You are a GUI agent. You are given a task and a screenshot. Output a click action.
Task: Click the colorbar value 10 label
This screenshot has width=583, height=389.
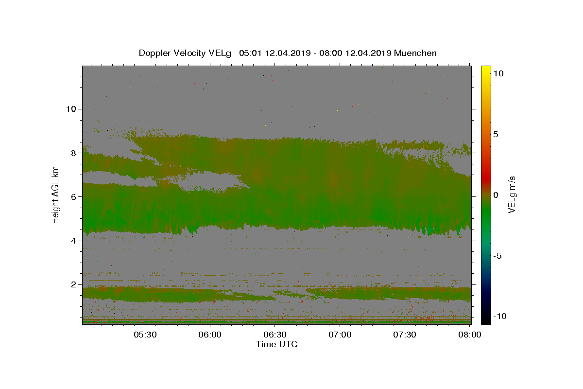(498, 73)
